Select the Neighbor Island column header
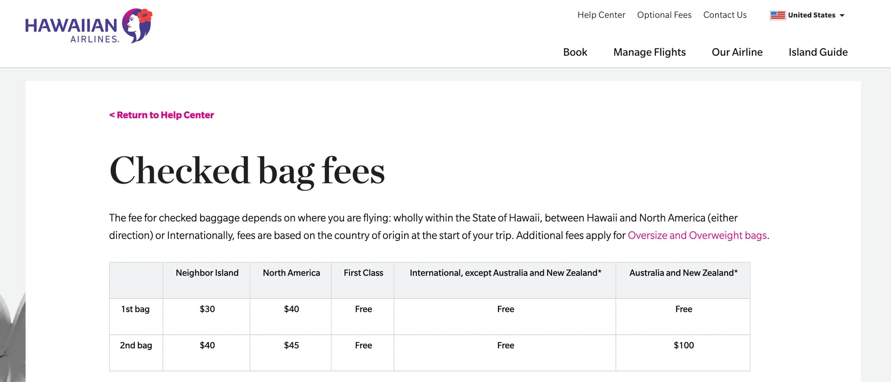The width and height of the screenshot is (891, 382). coord(207,273)
